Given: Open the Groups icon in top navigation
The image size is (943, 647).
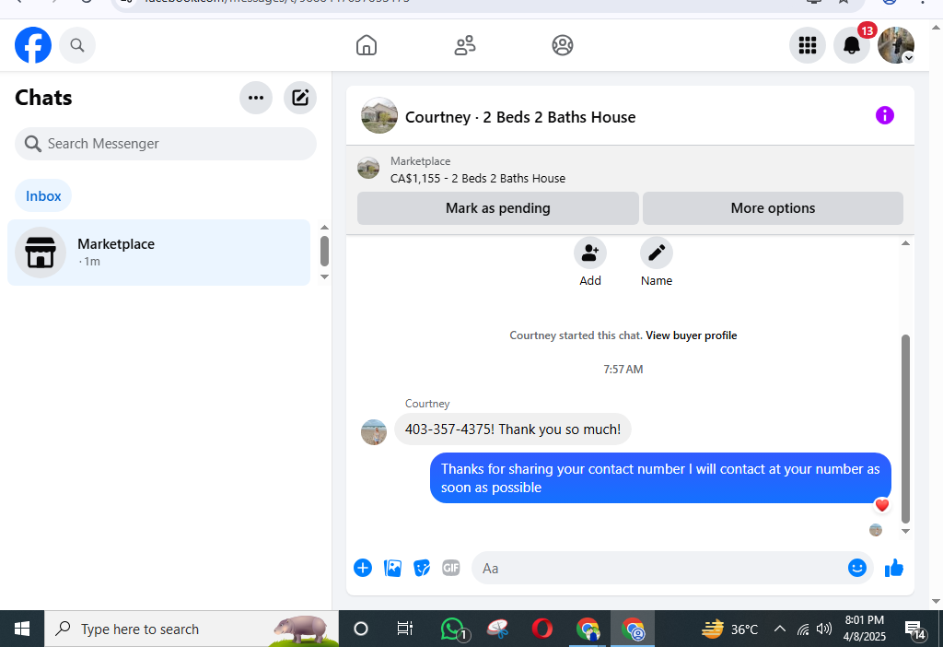Looking at the screenshot, I should [563, 45].
